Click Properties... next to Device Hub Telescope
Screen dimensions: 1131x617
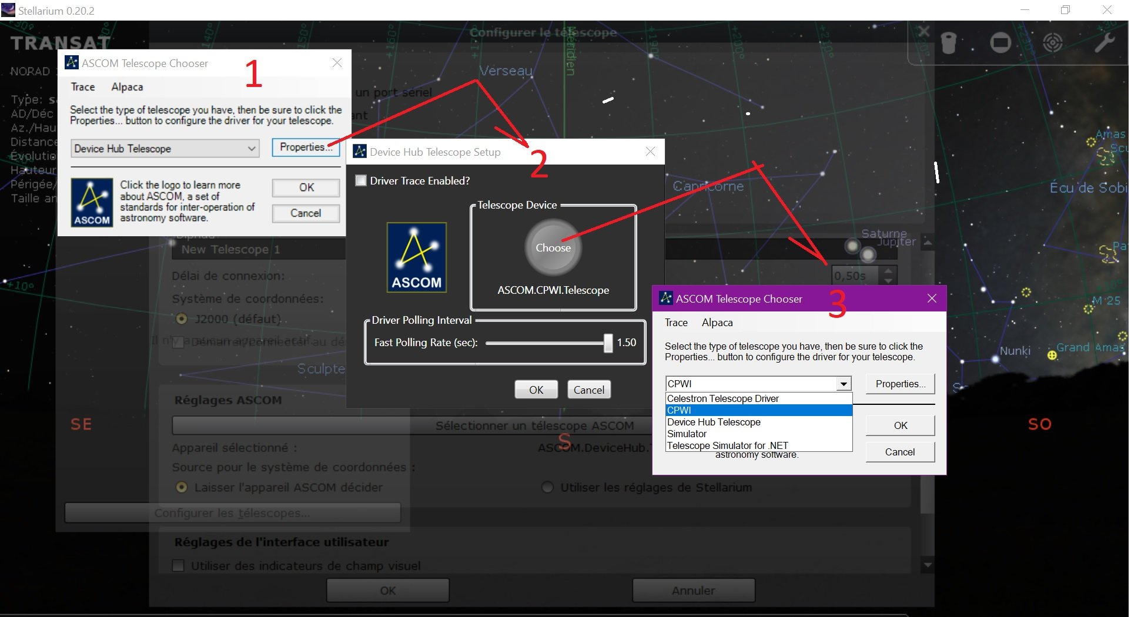(306, 147)
